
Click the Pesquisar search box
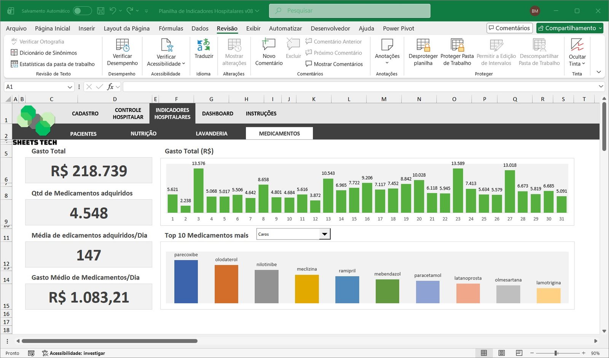pyautogui.click(x=349, y=11)
